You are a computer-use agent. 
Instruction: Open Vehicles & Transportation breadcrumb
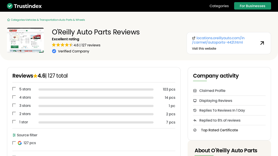pos(42,20)
